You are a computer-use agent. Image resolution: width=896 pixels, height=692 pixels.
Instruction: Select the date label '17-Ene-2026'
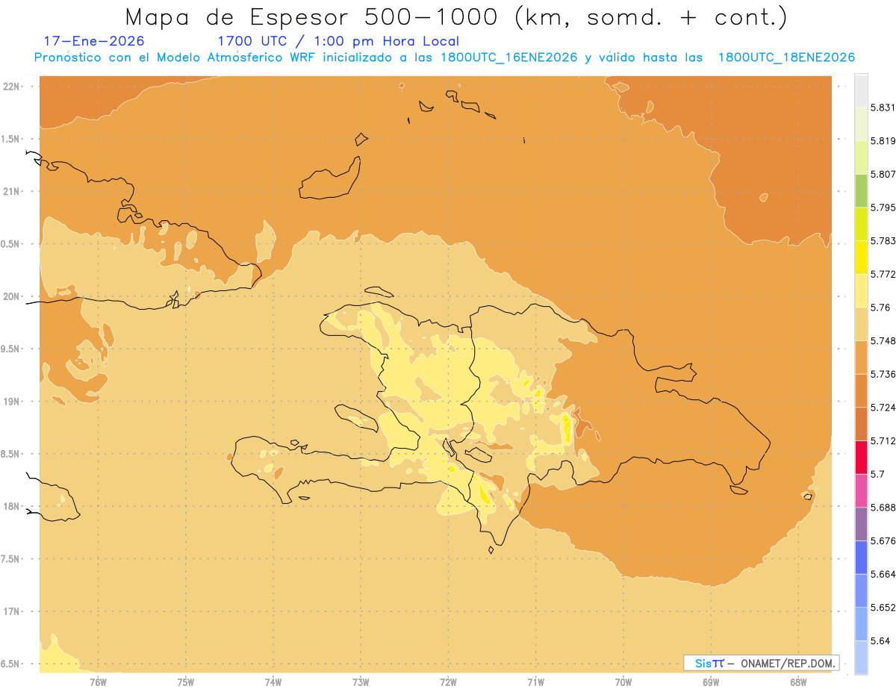(95, 41)
